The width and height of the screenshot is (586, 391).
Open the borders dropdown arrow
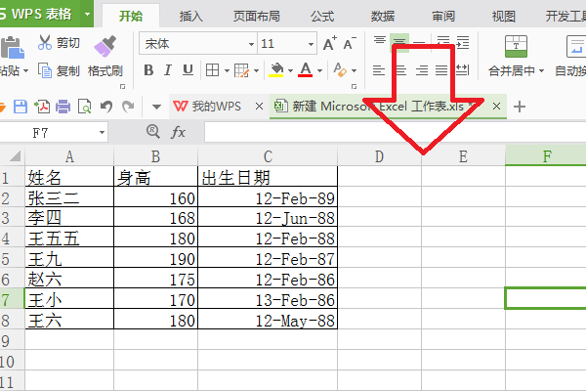click(x=227, y=70)
